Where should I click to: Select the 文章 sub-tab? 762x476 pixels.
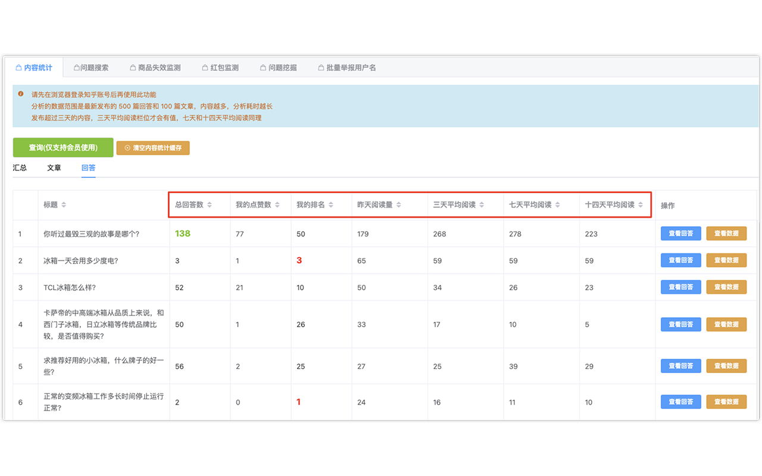pyautogui.click(x=54, y=168)
